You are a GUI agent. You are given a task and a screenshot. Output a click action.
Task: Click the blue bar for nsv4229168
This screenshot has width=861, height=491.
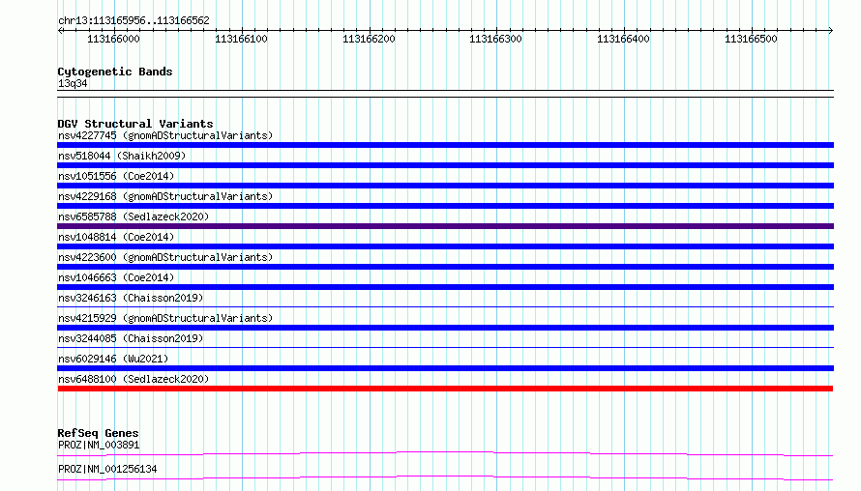point(445,206)
